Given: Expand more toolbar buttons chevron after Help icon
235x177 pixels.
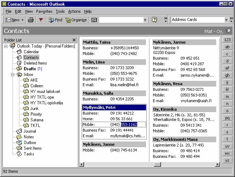Looking at the screenshot, I should [x=166, y=20].
